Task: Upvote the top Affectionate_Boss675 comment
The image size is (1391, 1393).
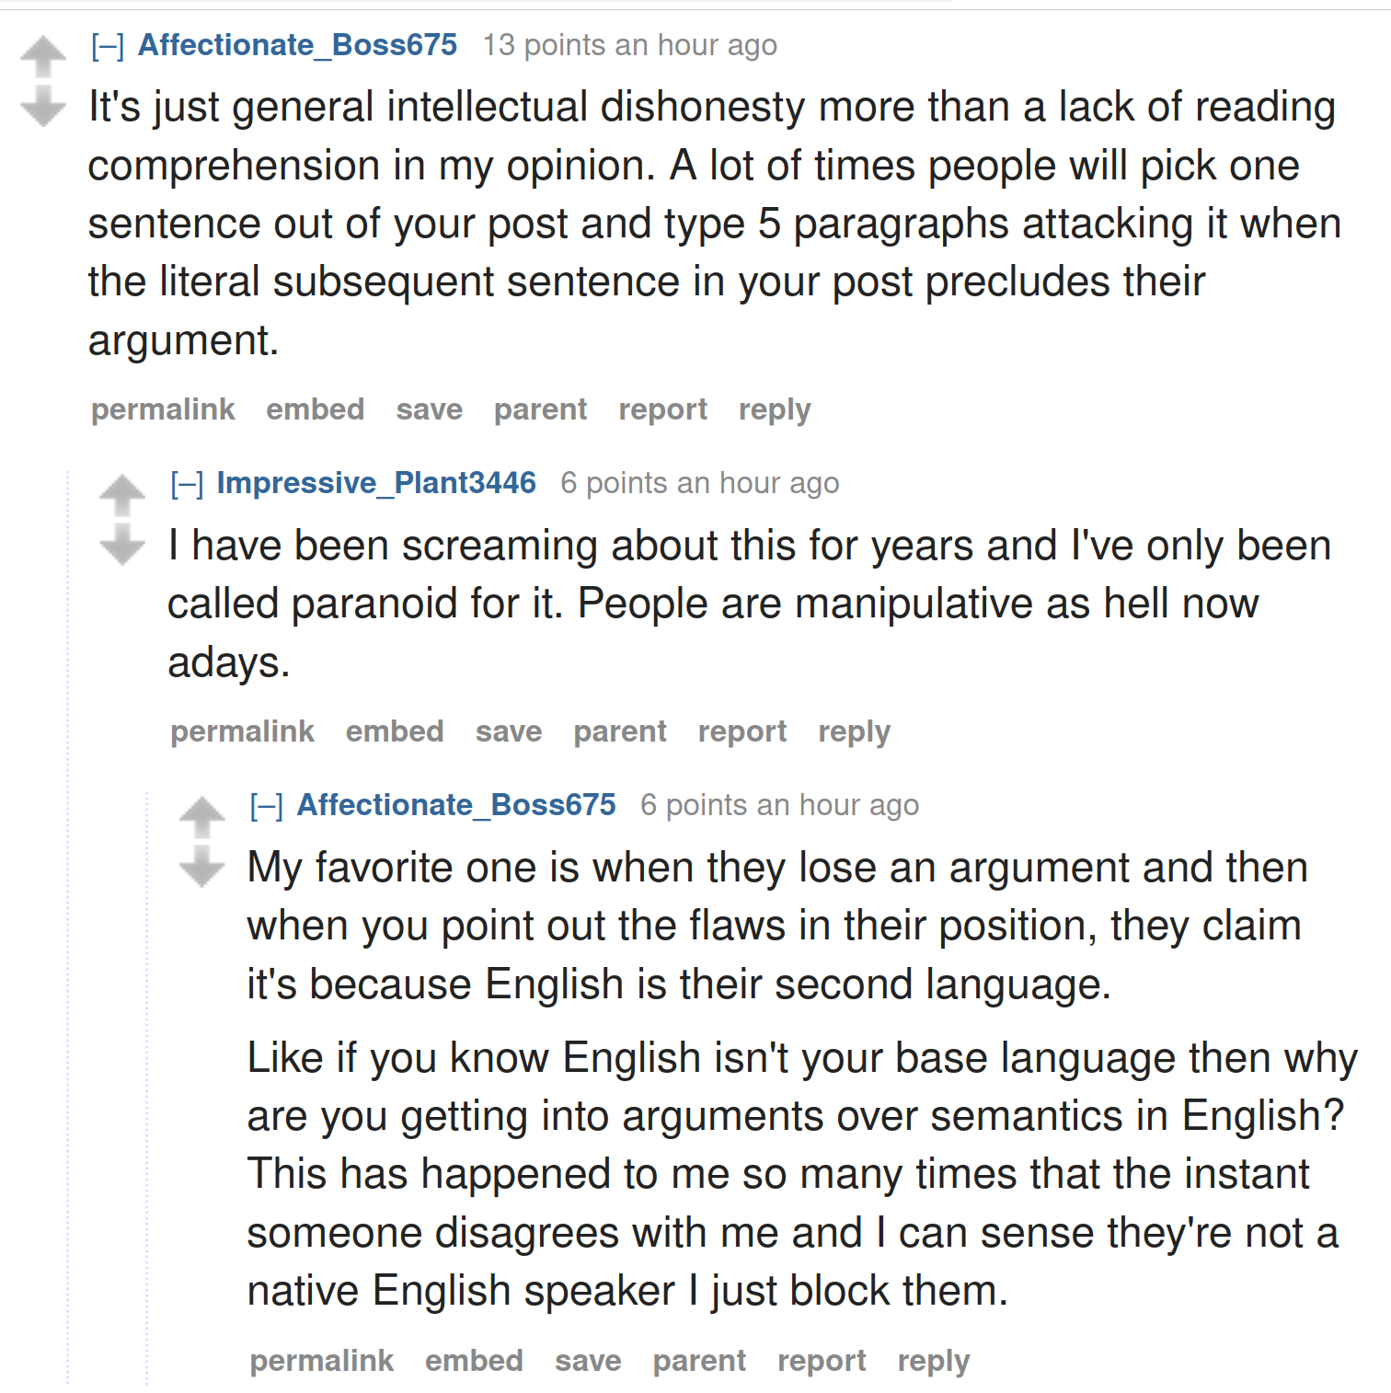Action: (43, 57)
